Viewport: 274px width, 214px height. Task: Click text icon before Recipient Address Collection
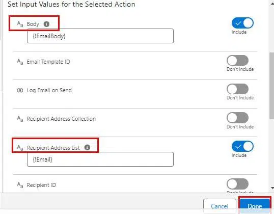[20, 119]
